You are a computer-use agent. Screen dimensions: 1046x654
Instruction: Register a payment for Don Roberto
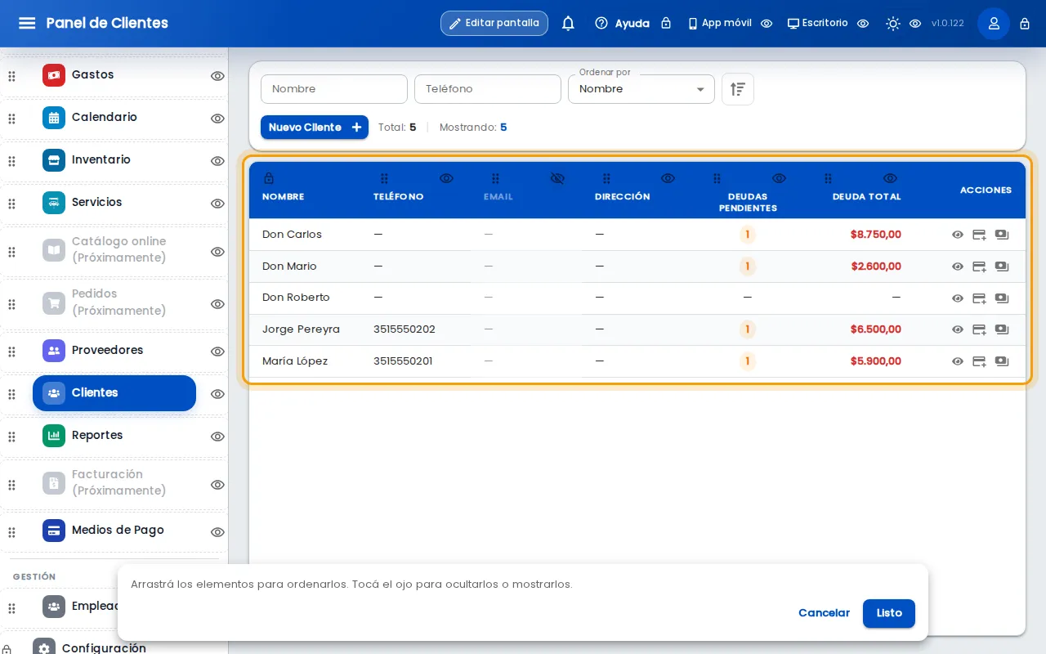1002,298
